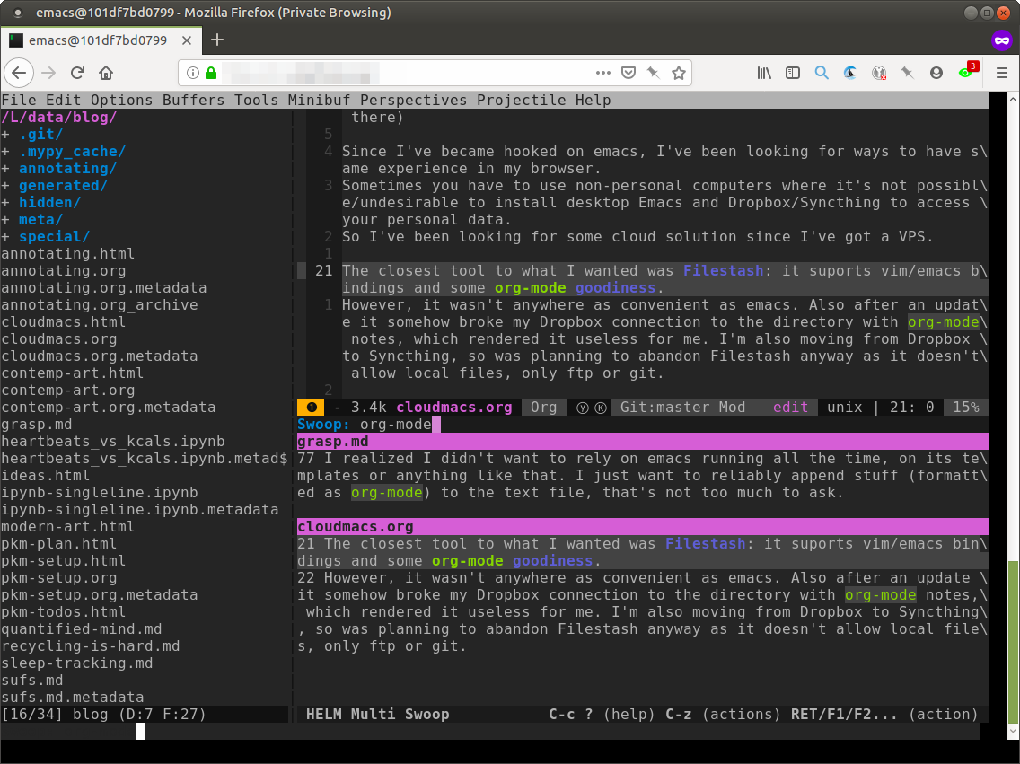This screenshot has height=764, width=1020.
Task: Open the Firefox library toolbar icon
Action: [765, 73]
